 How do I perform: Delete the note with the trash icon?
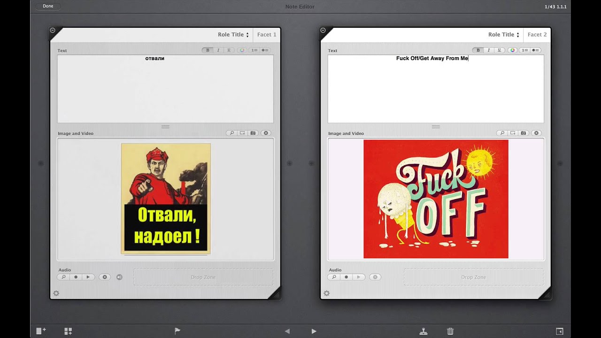[450, 331]
